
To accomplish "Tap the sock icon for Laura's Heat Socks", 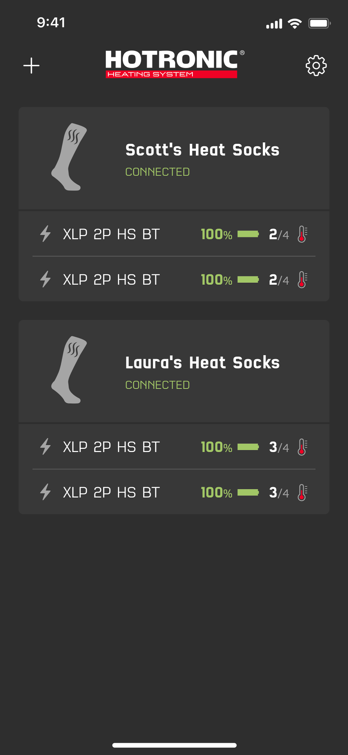I will point(69,370).
